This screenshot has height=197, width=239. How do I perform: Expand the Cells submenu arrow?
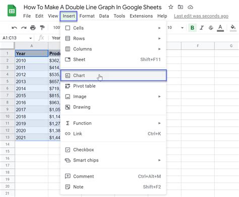pos(159,28)
